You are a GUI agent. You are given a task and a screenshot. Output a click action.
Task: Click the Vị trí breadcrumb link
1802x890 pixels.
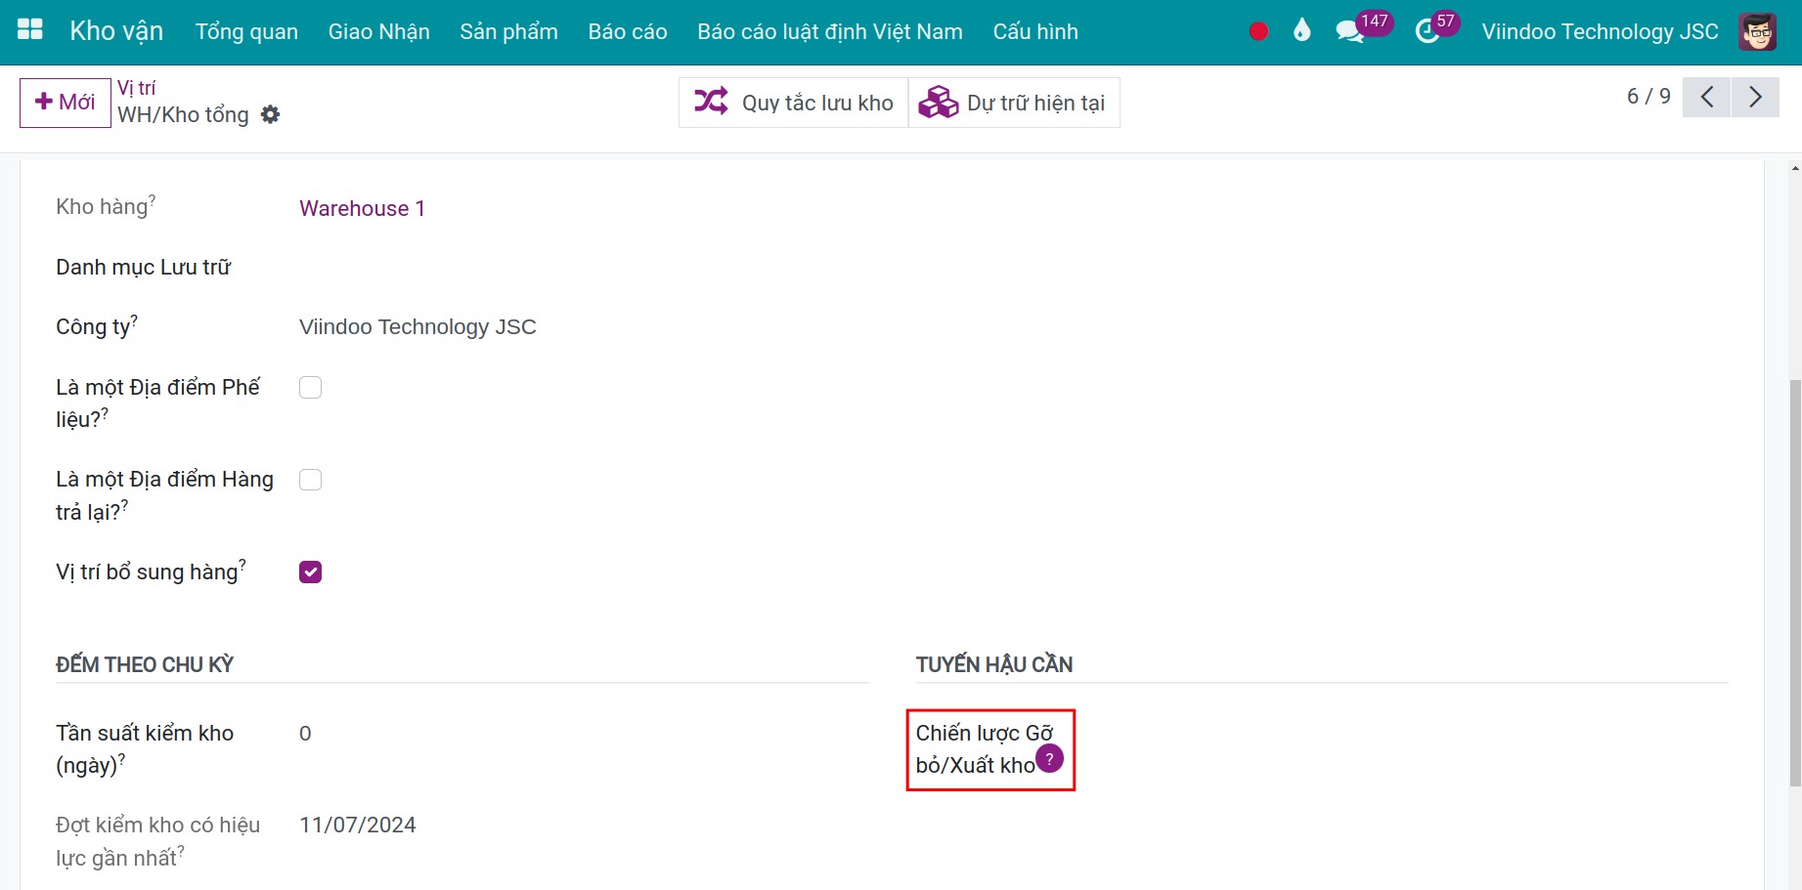pos(136,88)
